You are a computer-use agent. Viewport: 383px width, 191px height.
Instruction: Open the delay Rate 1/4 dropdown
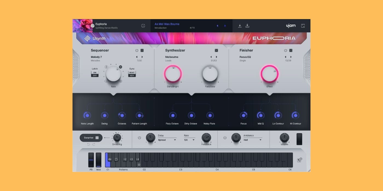point(189,140)
